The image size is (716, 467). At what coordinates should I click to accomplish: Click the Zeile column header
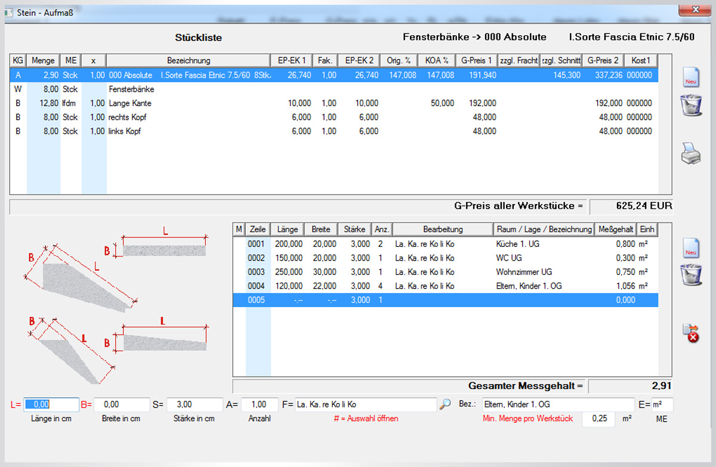[258, 229]
